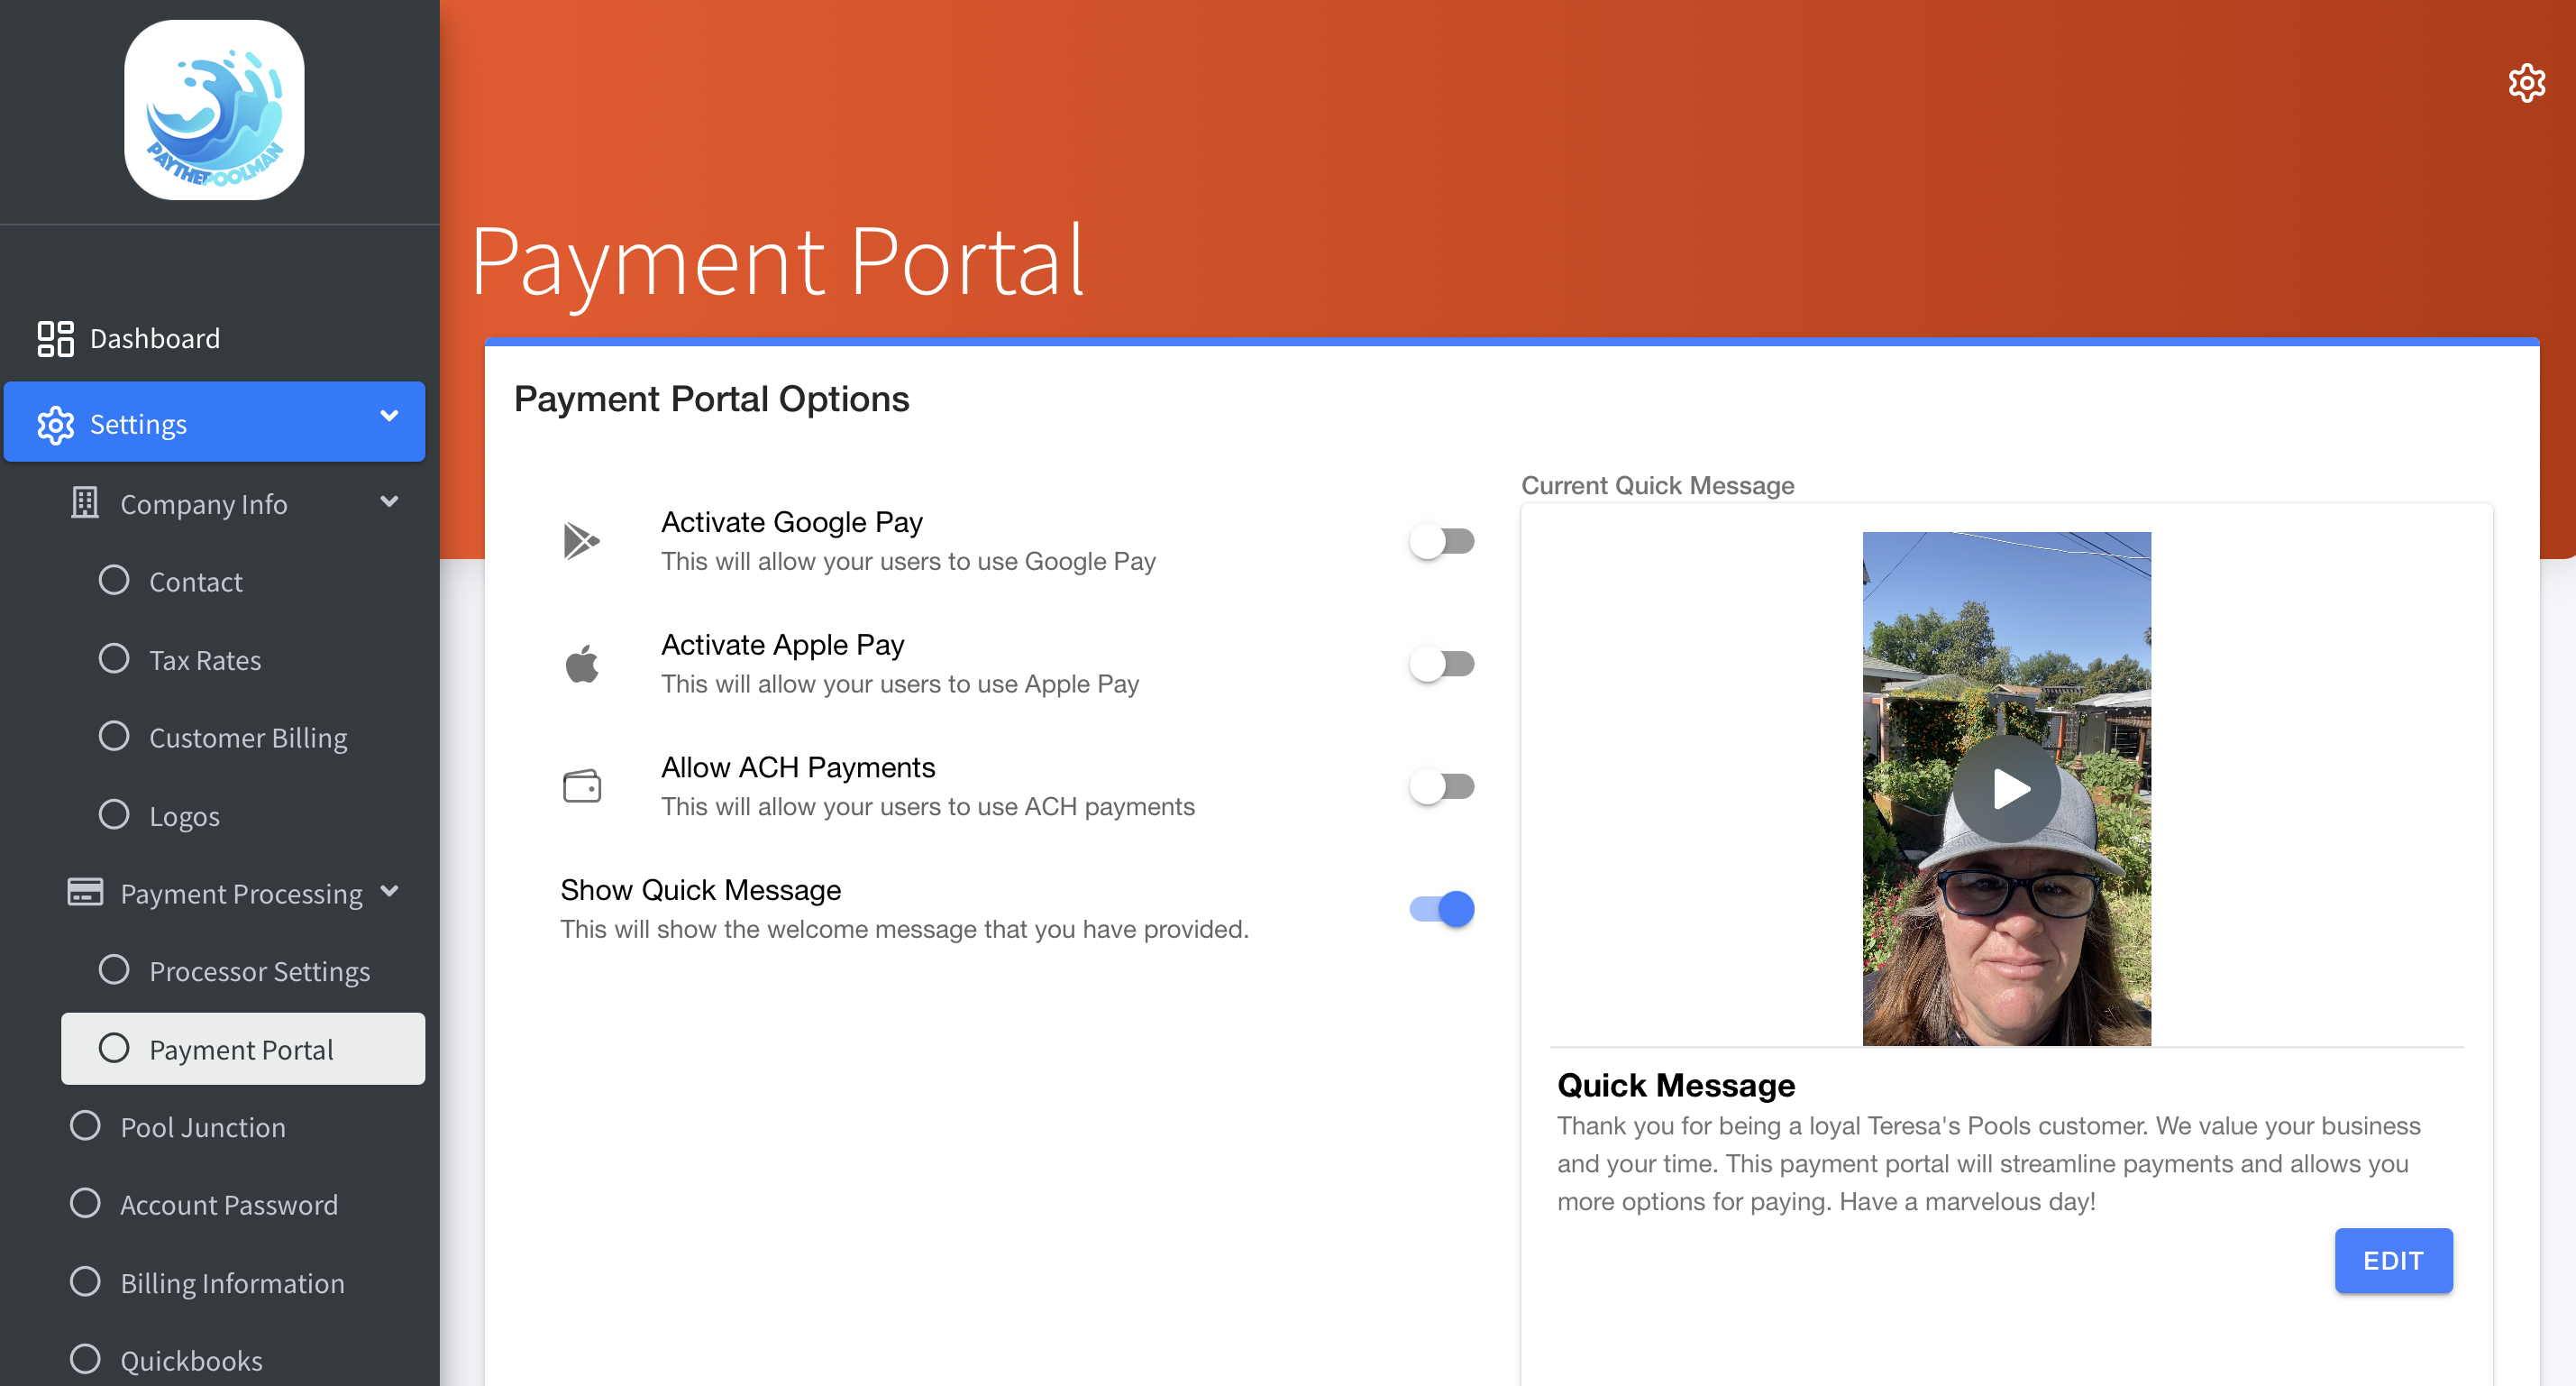Enable the Activate Google Pay toggle
The image size is (2576, 1386).
point(1441,541)
